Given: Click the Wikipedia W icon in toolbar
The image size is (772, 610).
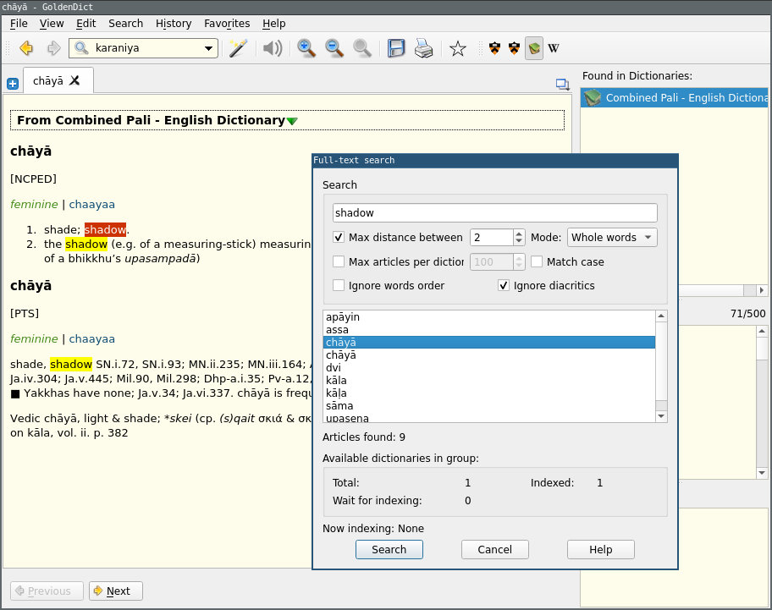Looking at the screenshot, I should (x=554, y=48).
